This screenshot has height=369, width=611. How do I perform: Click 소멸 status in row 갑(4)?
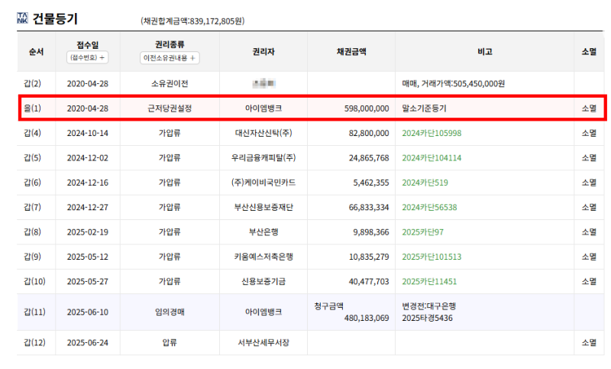tap(589, 133)
